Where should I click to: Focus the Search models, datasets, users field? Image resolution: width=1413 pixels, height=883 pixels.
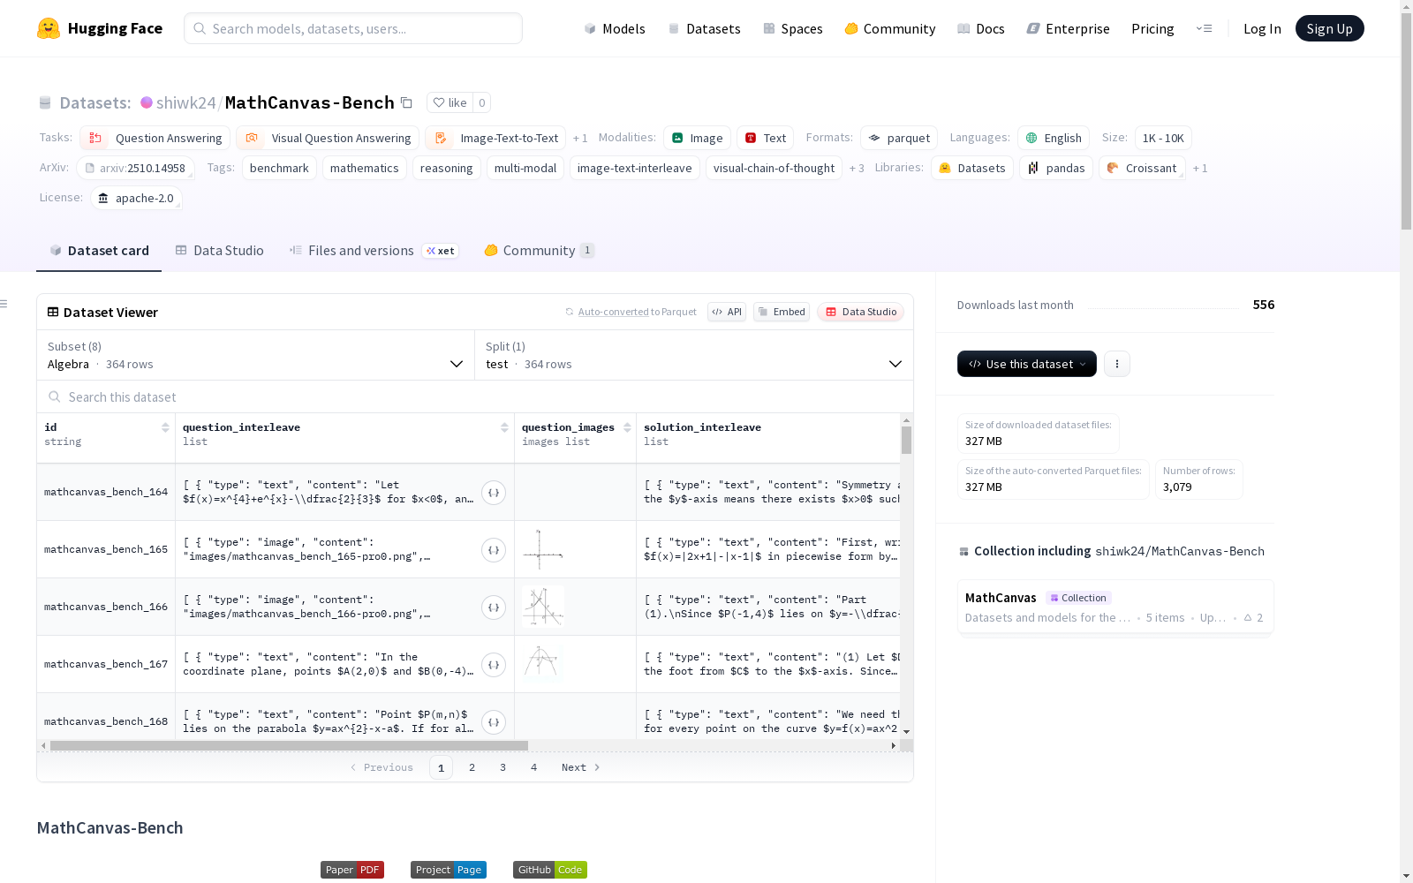[x=353, y=28]
